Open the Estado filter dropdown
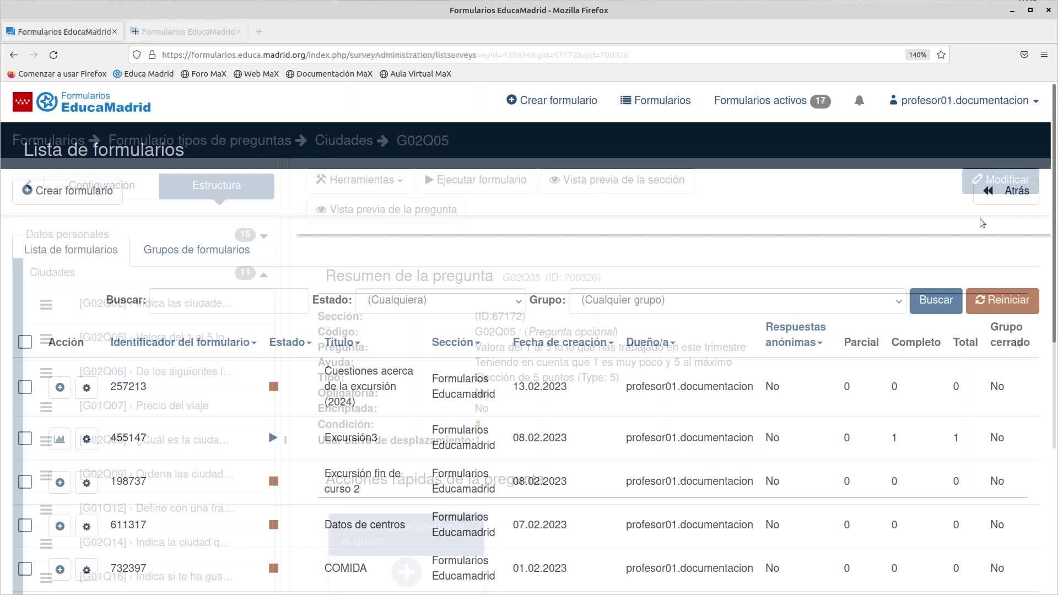The height and width of the screenshot is (595, 1058). pos(441,301)
